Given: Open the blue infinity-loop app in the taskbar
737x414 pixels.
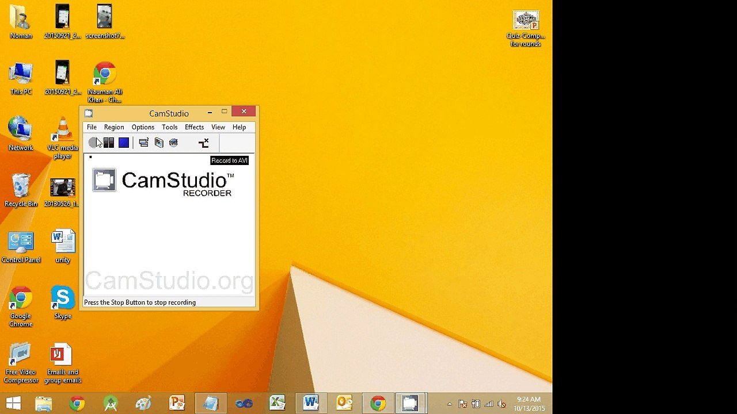Looking at the screenshot, I should 244,403.
